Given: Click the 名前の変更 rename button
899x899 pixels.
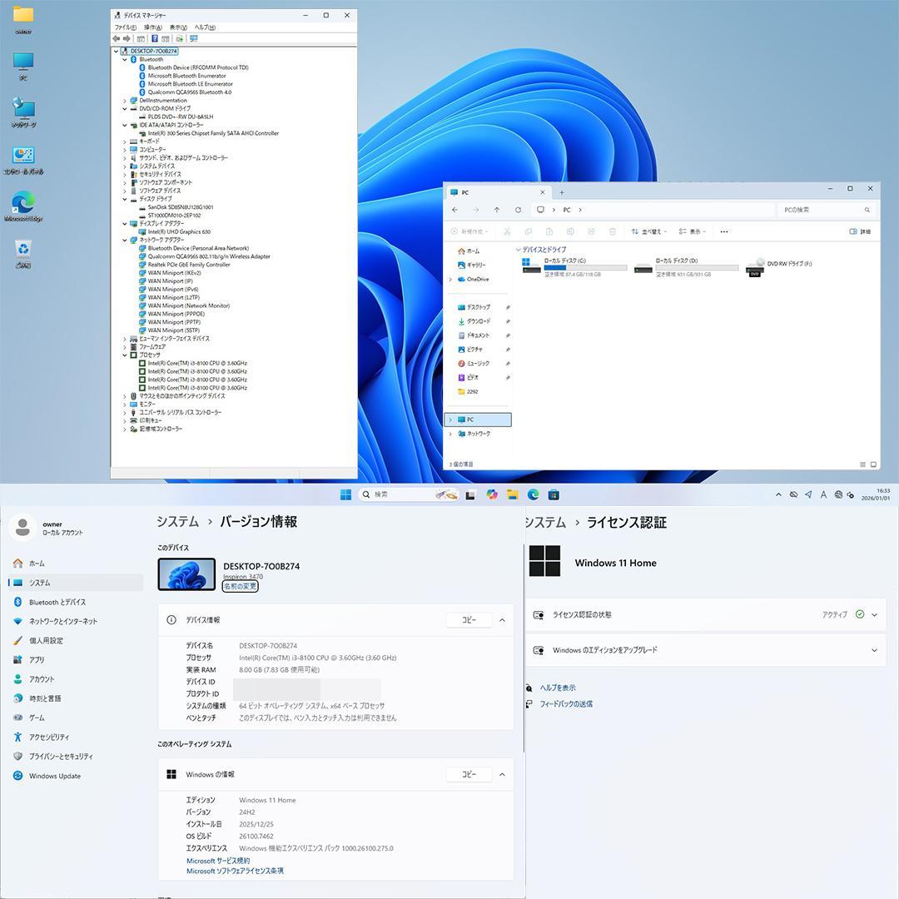Looking at the screenshot, I should (x=240, y=585).
